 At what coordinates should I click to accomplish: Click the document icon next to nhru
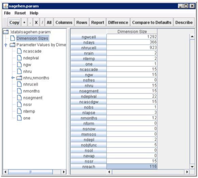coord(19,71)
